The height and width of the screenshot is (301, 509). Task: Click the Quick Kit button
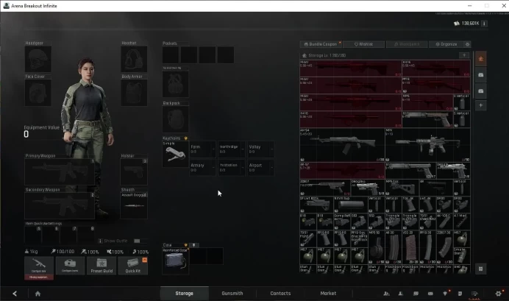tap(133, 265)
